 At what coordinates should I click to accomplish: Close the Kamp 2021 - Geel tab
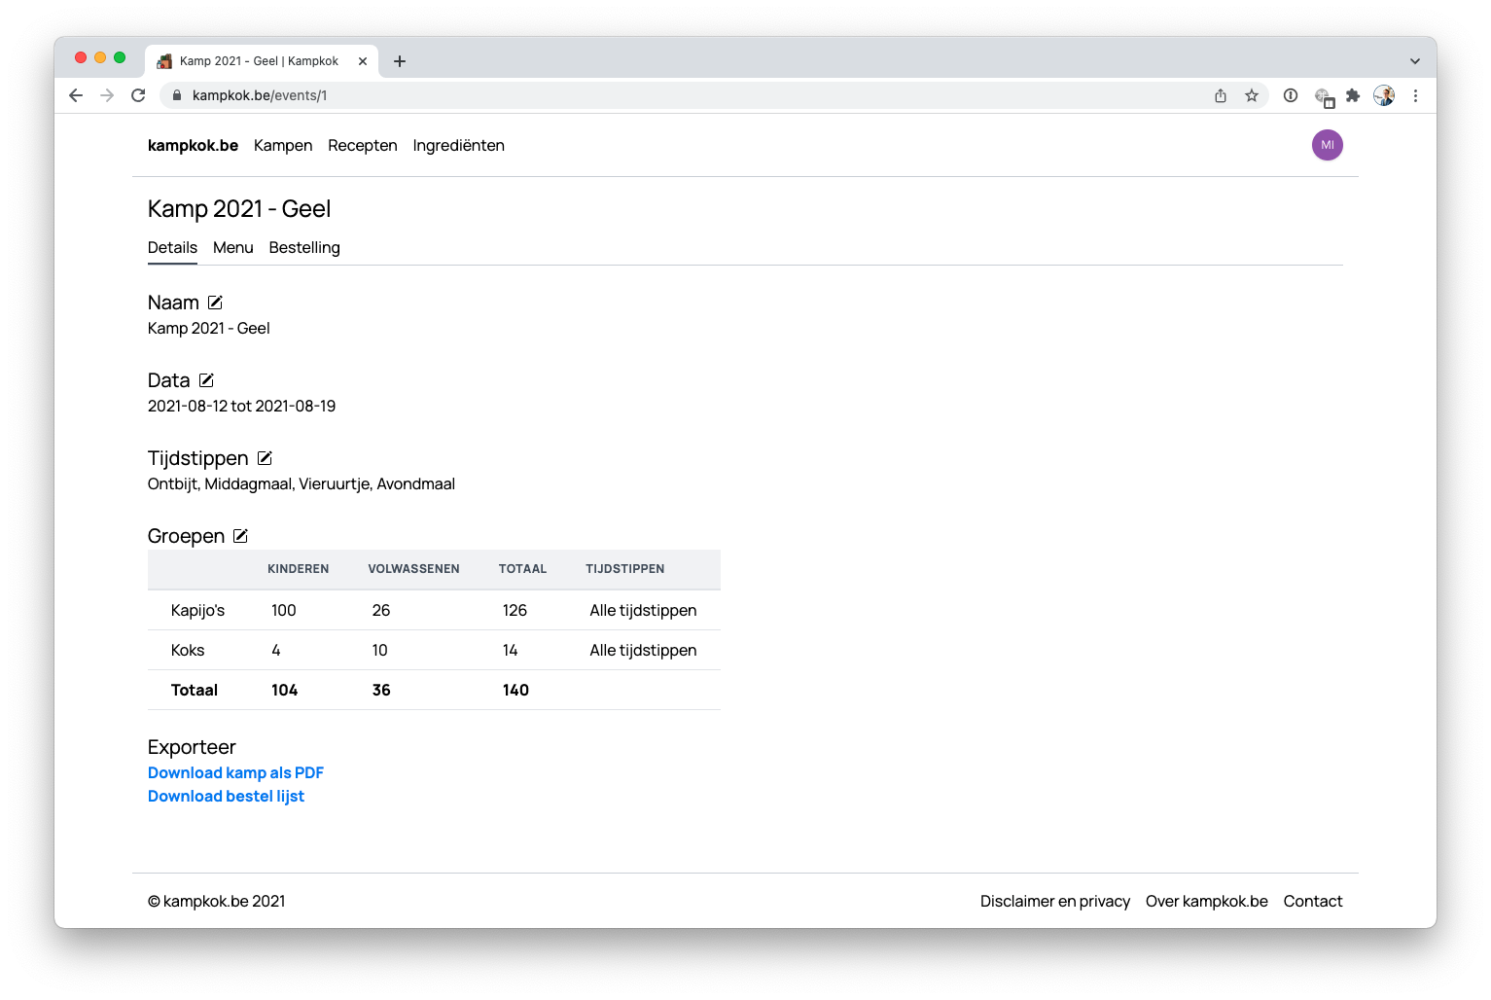[363, 61]
